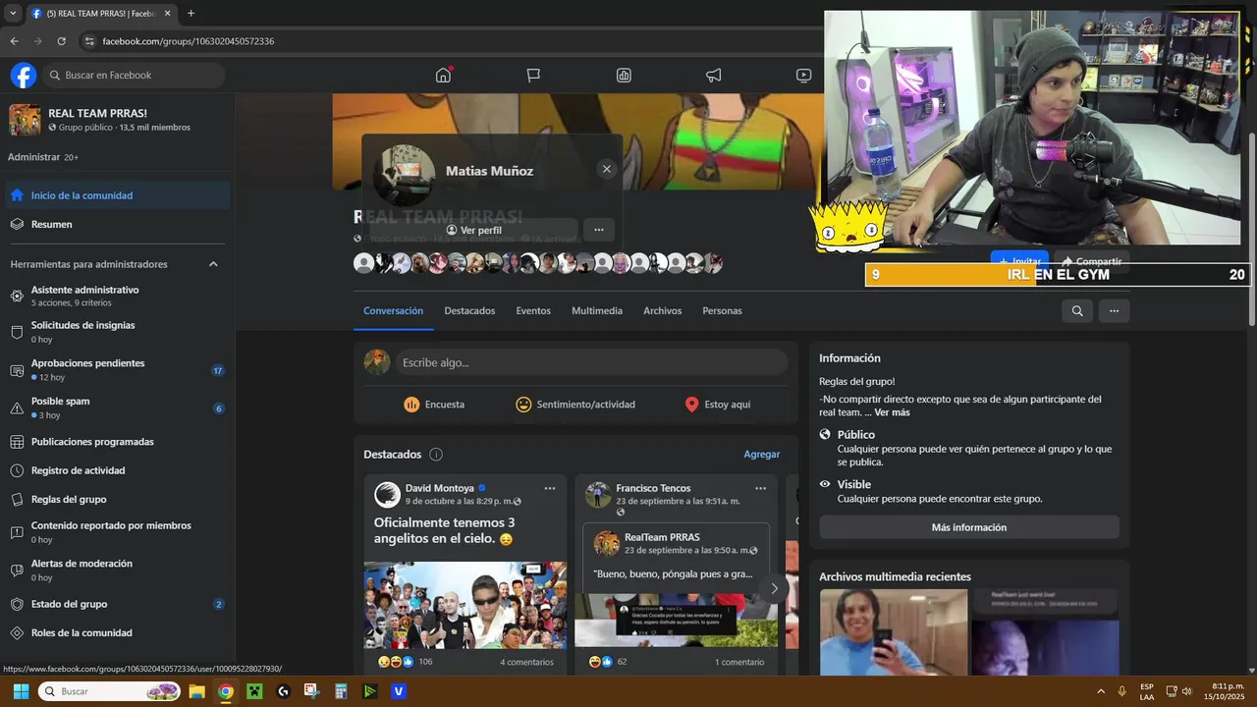The image size is (1257, 707).
Task: Switch to the Eventos tab
Action: click(533, 310)
